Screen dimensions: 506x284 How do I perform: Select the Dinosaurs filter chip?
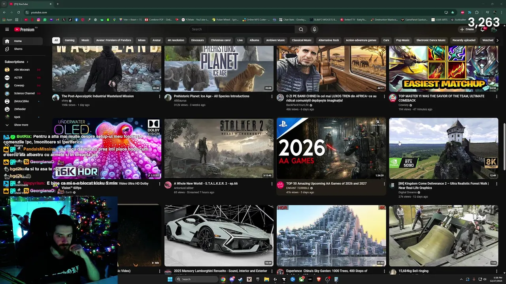197,40
